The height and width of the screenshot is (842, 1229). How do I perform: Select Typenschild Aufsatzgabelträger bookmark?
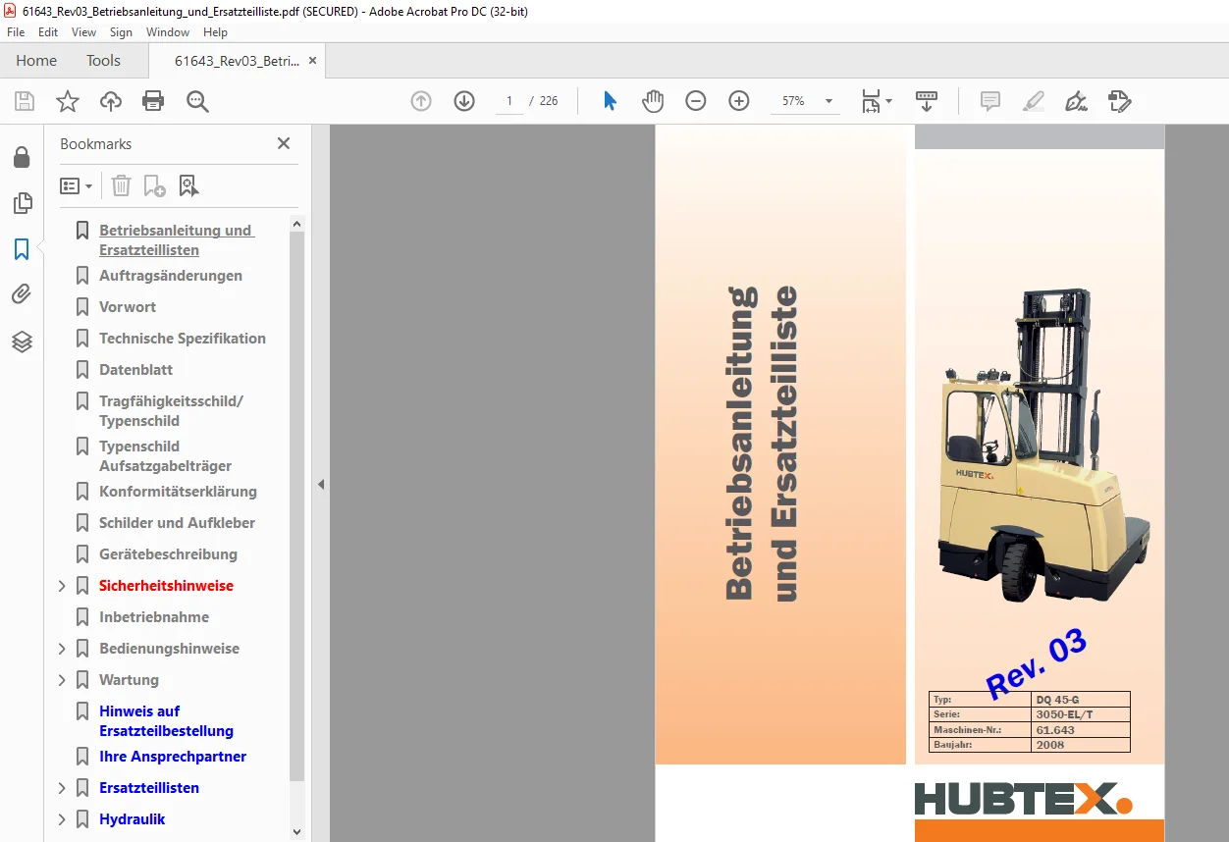[165, 456]
